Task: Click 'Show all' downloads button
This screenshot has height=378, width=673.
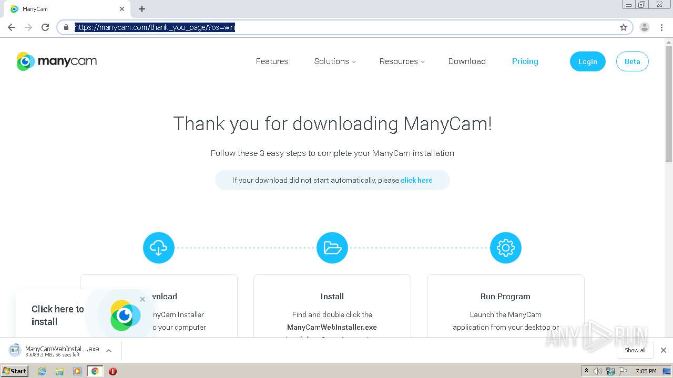Action: pyautogui.click(x=635, y=350)
